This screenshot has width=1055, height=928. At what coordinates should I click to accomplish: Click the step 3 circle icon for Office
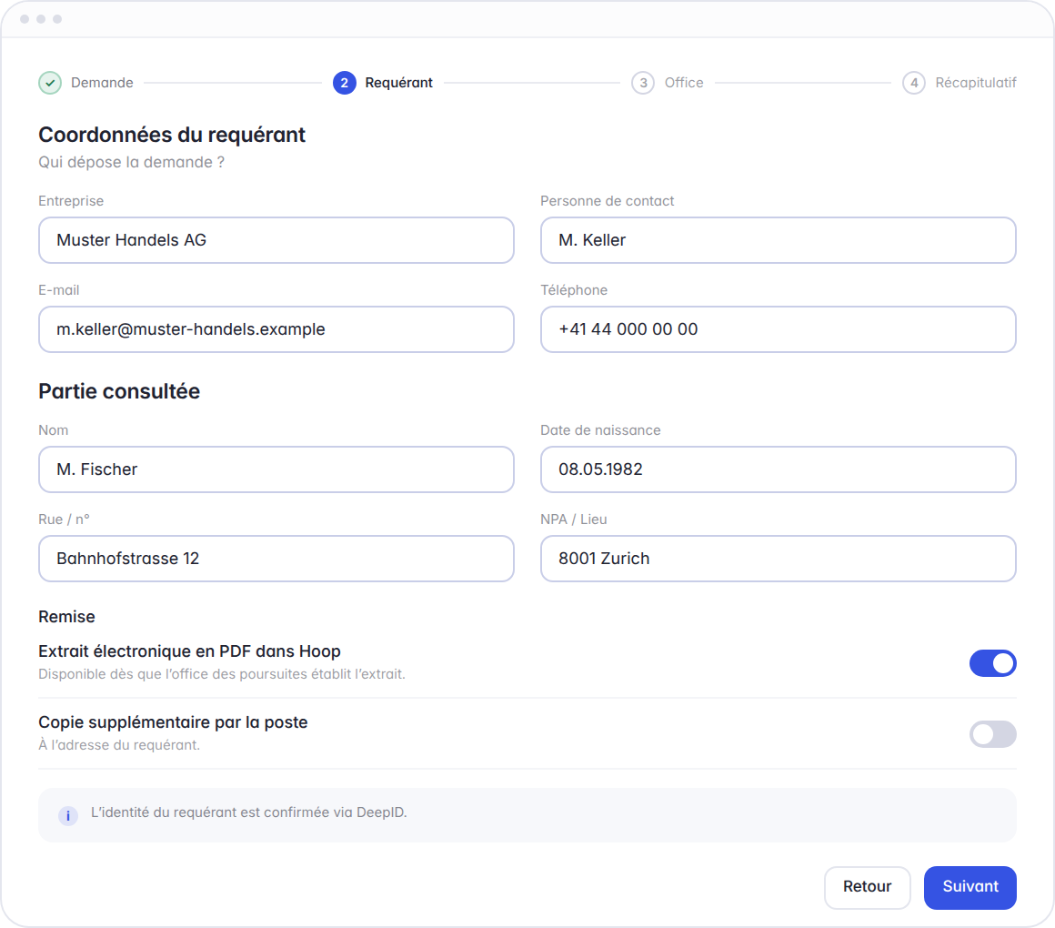click(x=643, y=83)
